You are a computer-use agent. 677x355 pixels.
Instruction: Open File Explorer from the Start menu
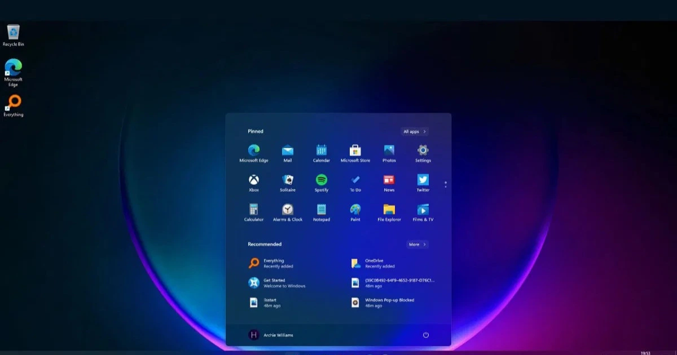389,212
